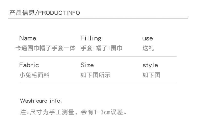Image resolution: width=203 pixels, height=128 pixels.
Task: Click the 送礼 use value
Action: click(x=148, y=48)
